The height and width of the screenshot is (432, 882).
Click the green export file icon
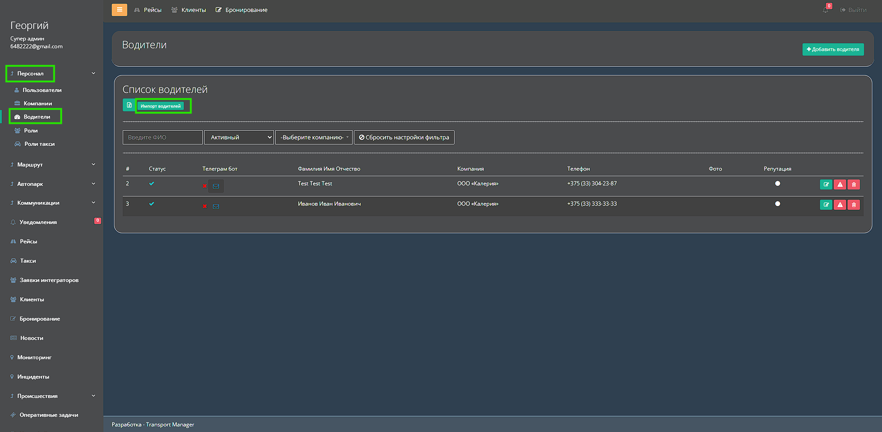coord(129,105)
